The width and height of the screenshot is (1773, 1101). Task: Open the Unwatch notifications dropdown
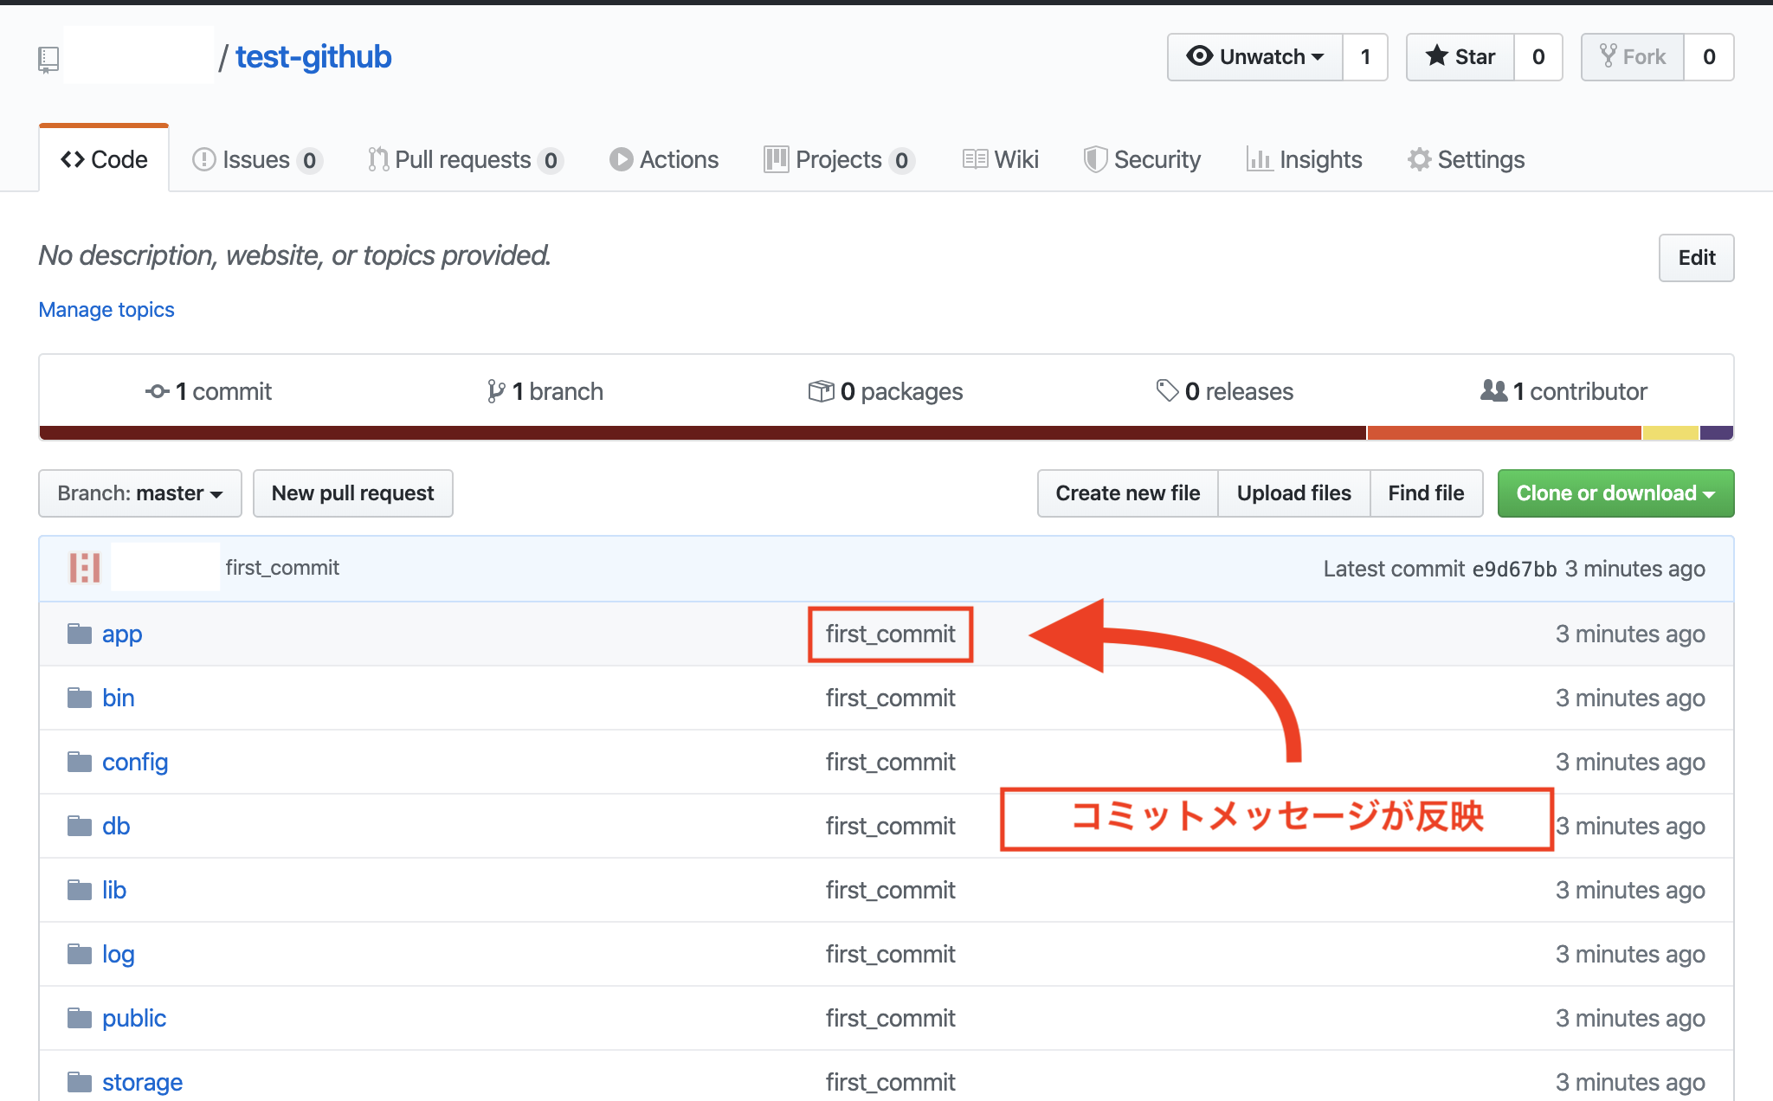pos(1255,57)
